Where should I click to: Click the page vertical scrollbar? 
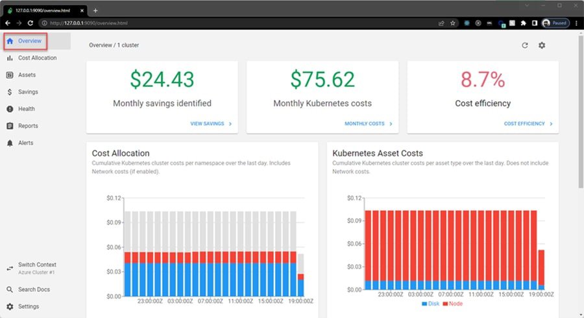[580, 130]
